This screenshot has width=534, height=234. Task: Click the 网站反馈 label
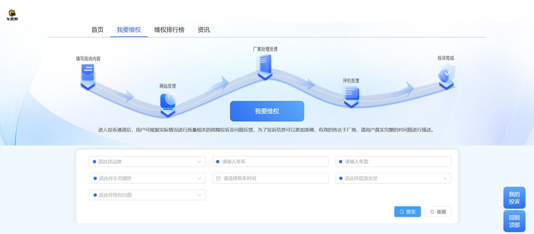168,86
